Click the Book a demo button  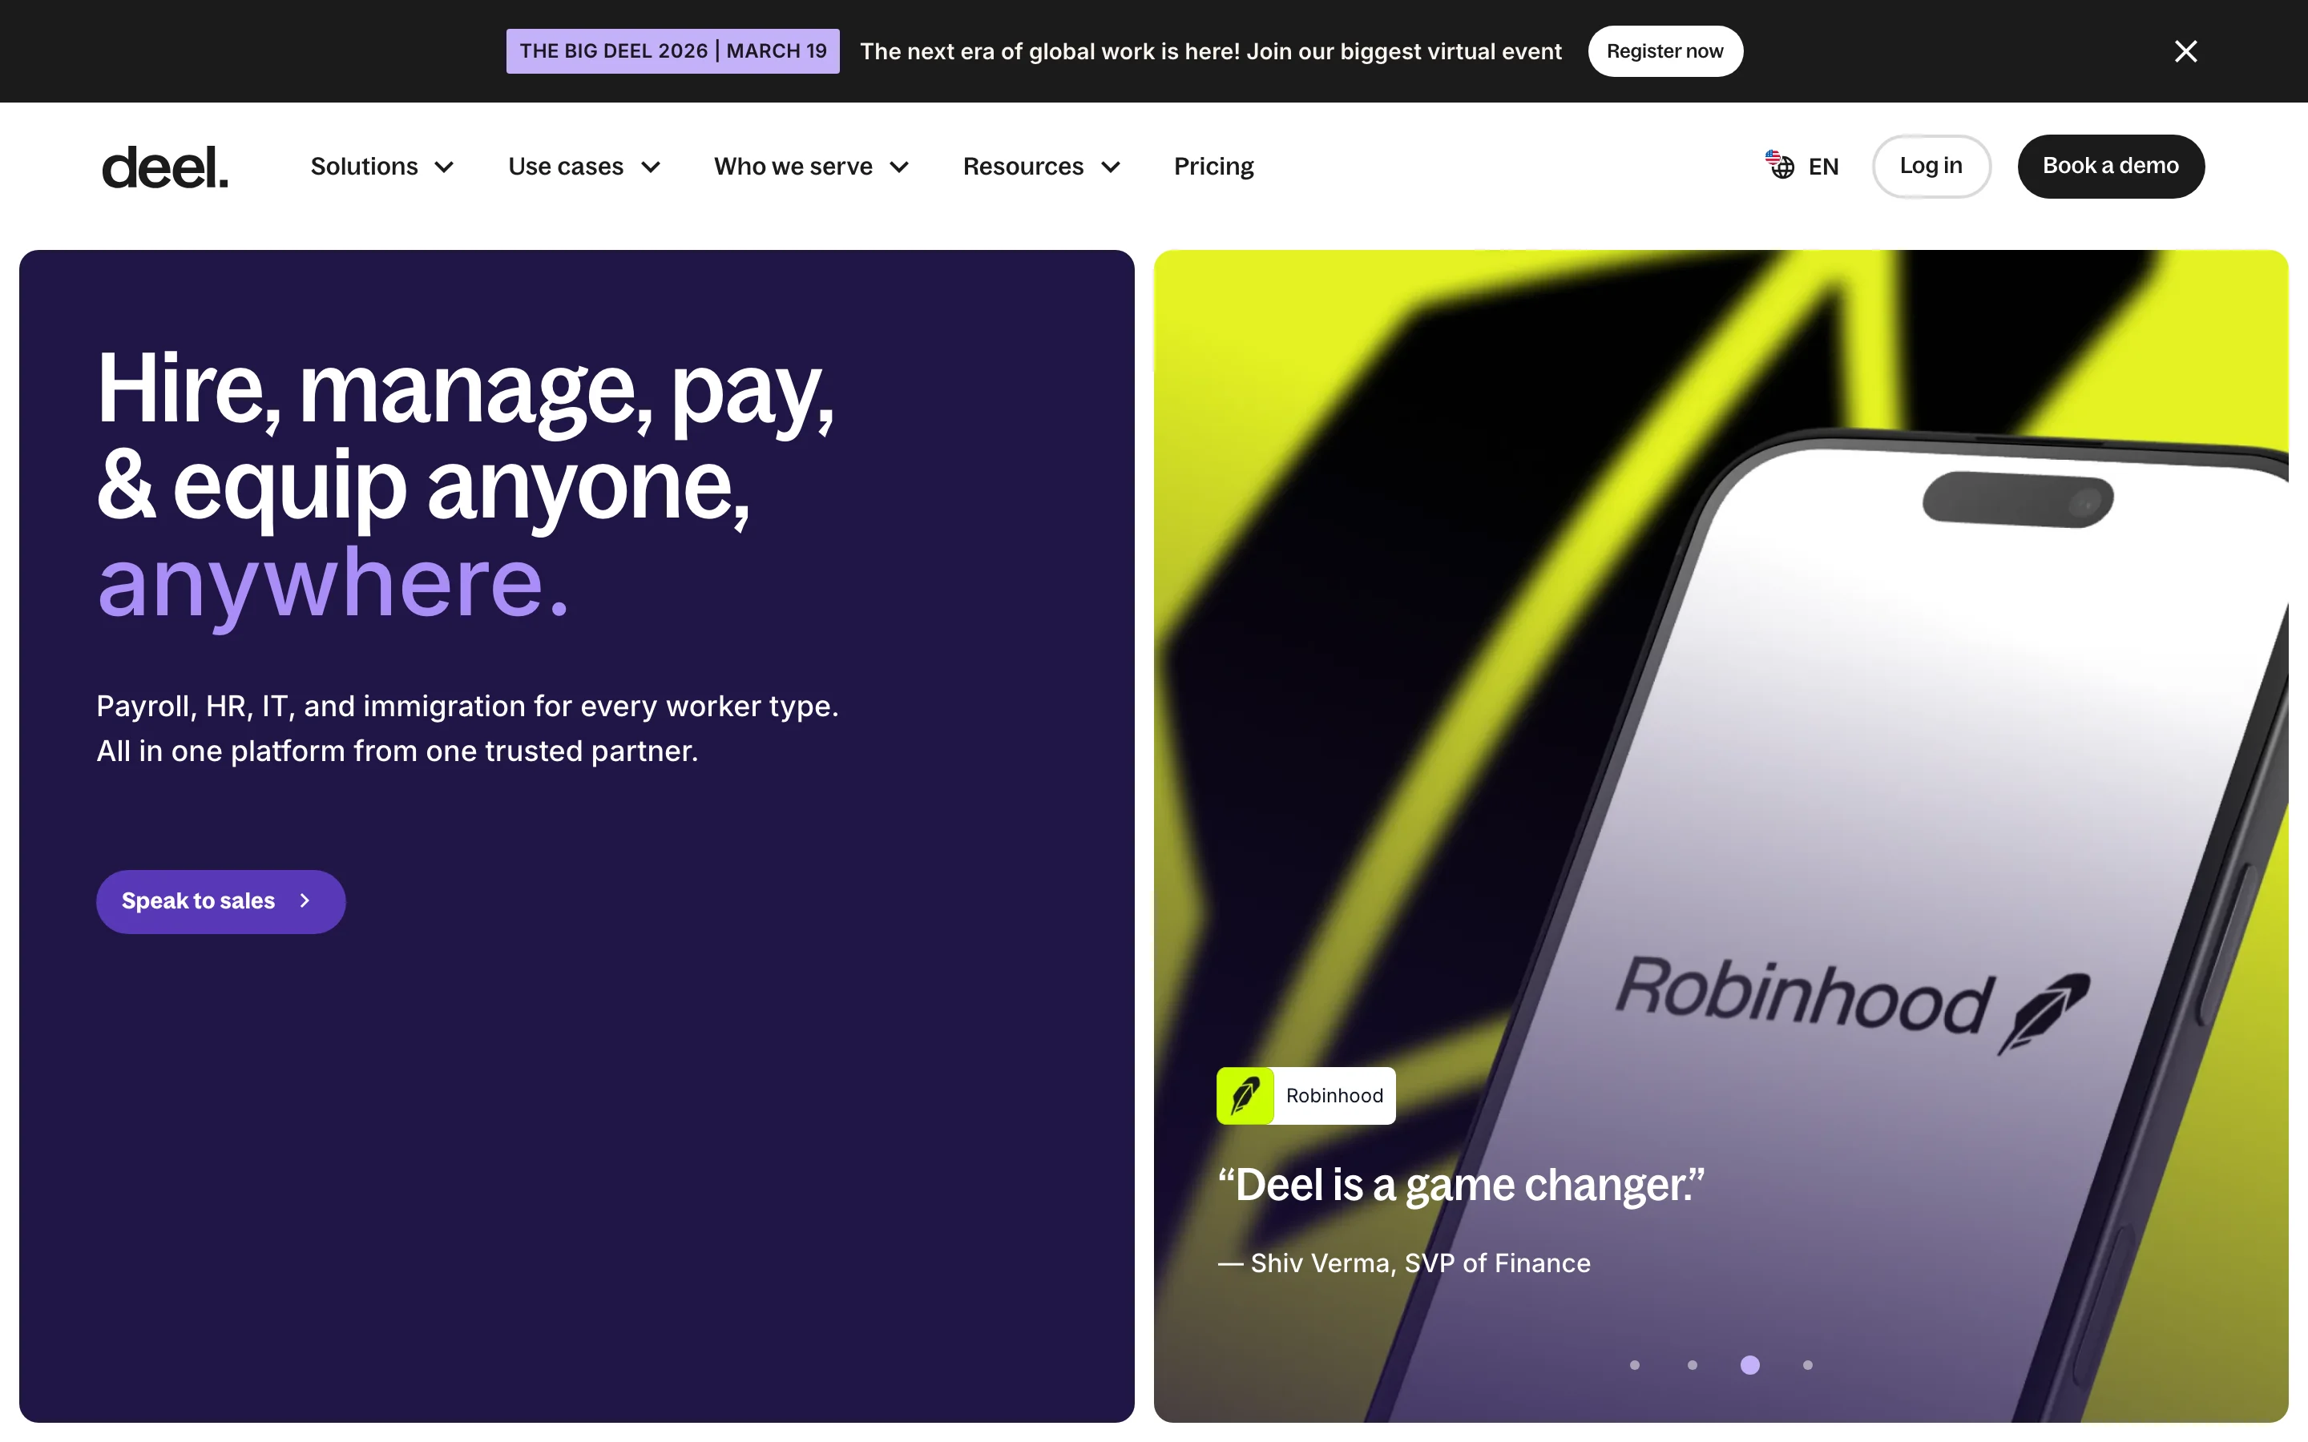pyautogui.click(x=2109, y=166)
